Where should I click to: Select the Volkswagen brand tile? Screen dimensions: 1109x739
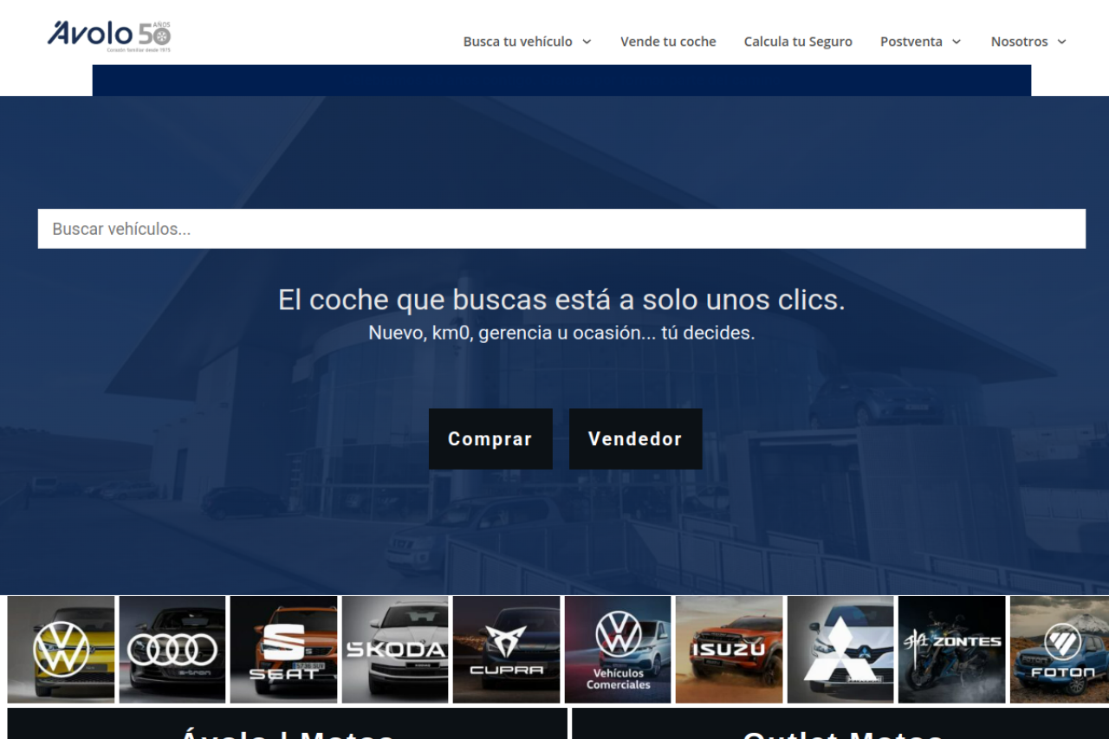[61, 649]
